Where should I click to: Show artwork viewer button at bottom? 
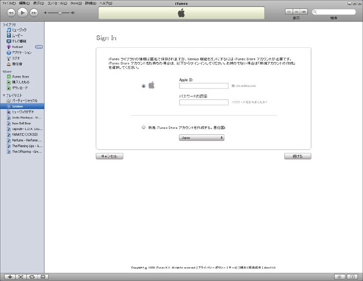pyautogui.click(x=43, y=277)
